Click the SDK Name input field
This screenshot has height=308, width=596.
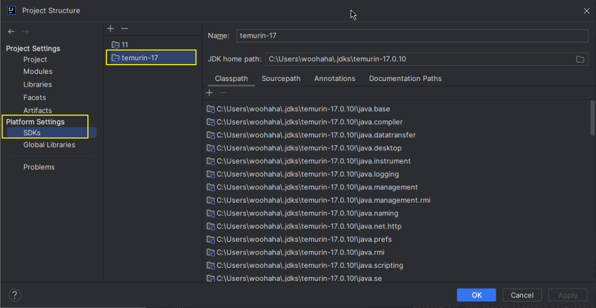[x=412, y=36]
